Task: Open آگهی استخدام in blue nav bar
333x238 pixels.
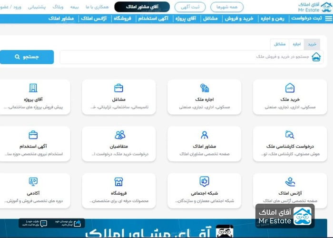Action: pos(153,19)
